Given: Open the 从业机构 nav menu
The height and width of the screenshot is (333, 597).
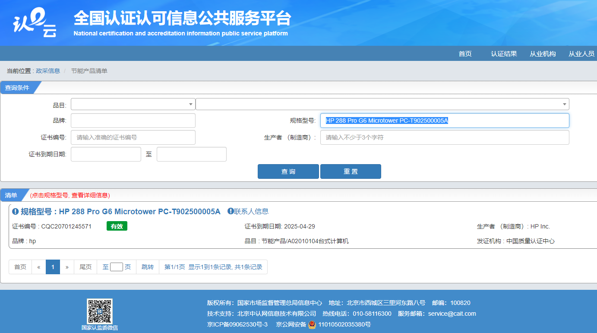Looking at the screenshot, I should [x=543, y=54].
